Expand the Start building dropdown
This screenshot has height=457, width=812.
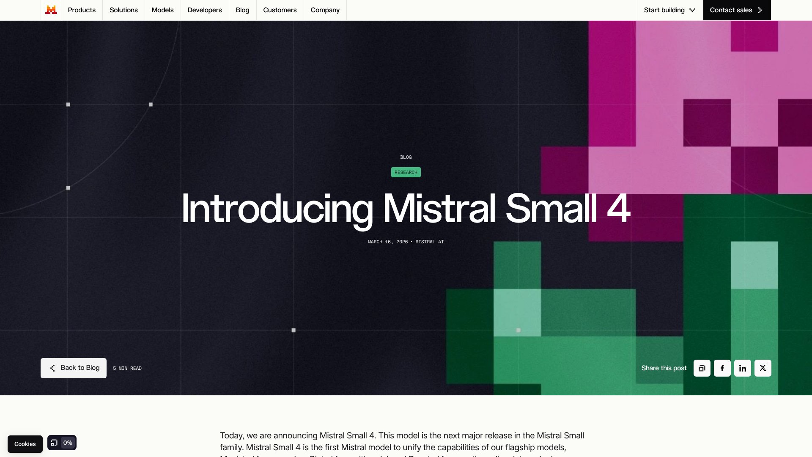pos(670,10)
